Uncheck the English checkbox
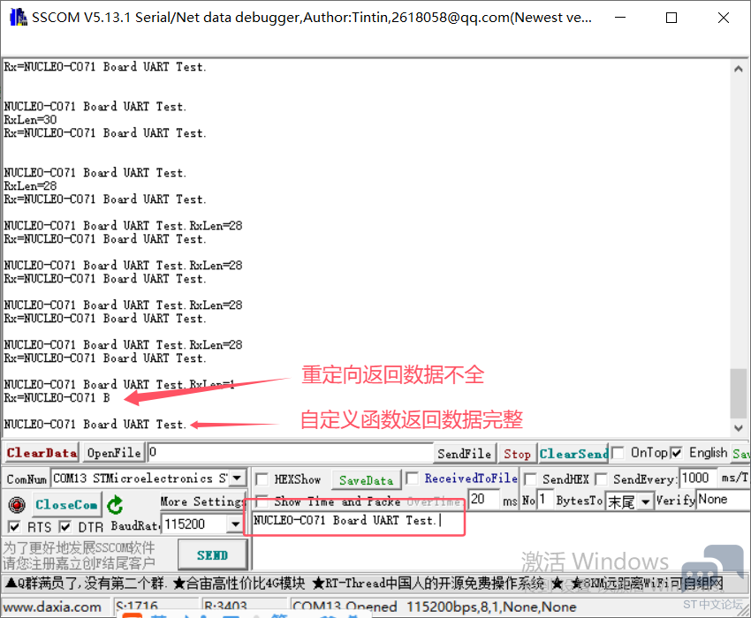This screenshot has width=751, height=618. [x=676, y=453]
